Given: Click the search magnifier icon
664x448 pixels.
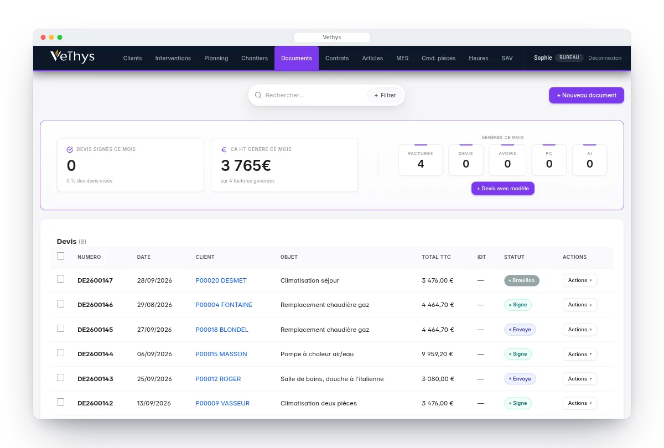Looking at the screenshot, I should pyautogui.click(x=258, y=95).
